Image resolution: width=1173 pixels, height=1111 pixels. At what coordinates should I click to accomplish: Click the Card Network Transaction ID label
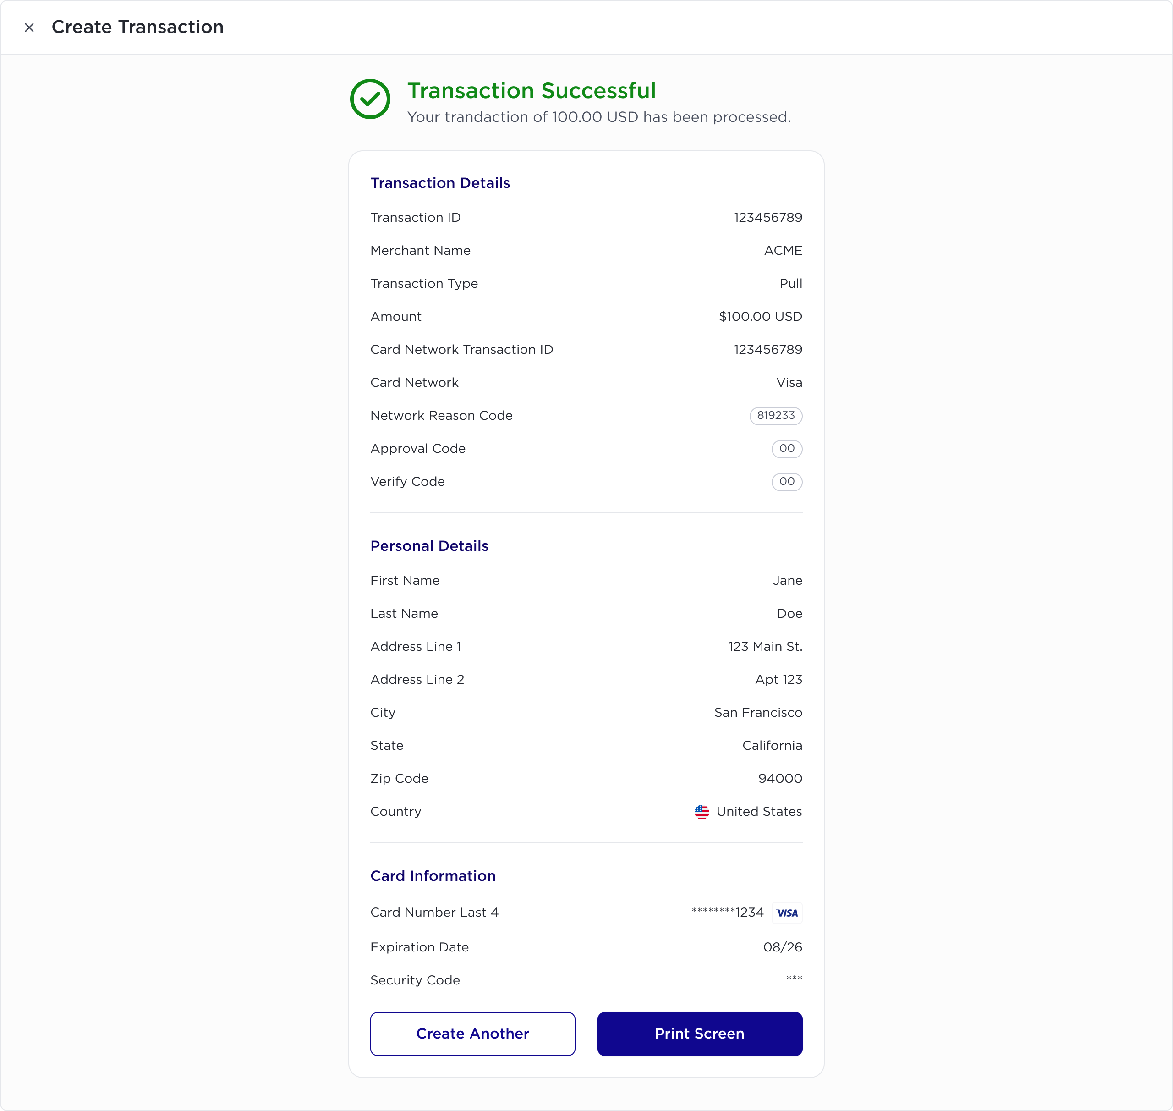click(x=461, y=349)
